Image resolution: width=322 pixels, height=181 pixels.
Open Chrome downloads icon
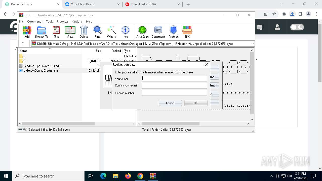pyautogui.click(x=292, y=14)
